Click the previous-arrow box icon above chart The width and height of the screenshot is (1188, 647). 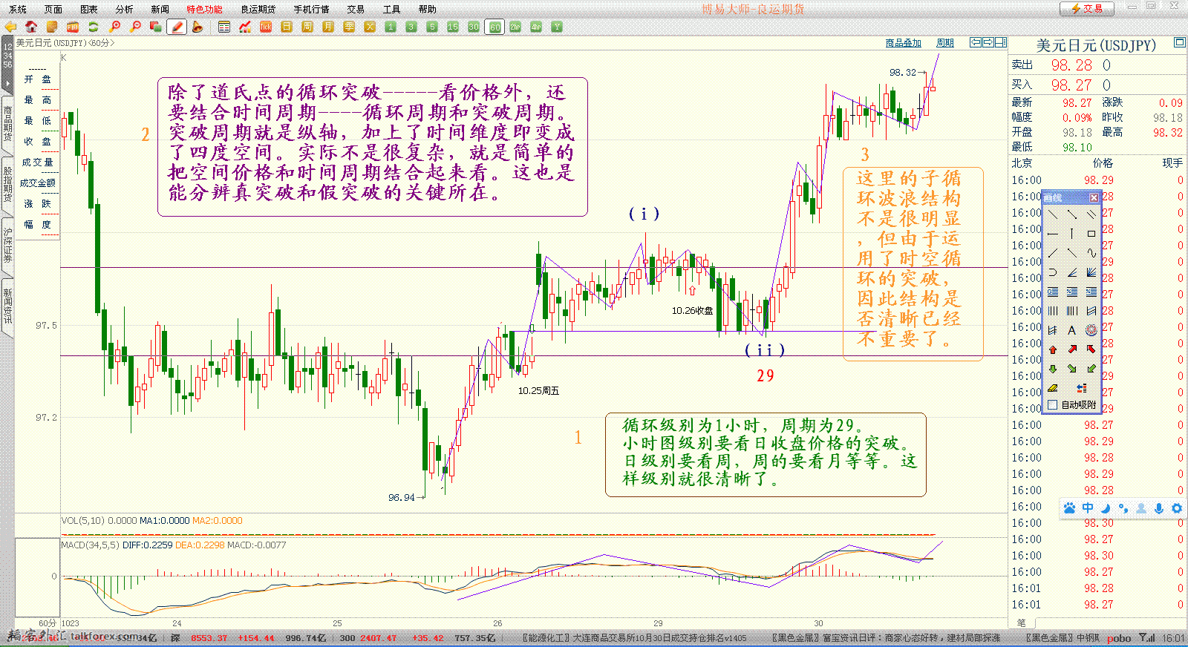pos(976,42)
